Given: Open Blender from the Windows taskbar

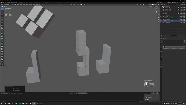Looking at the screenshot, I should coord(34,104).
